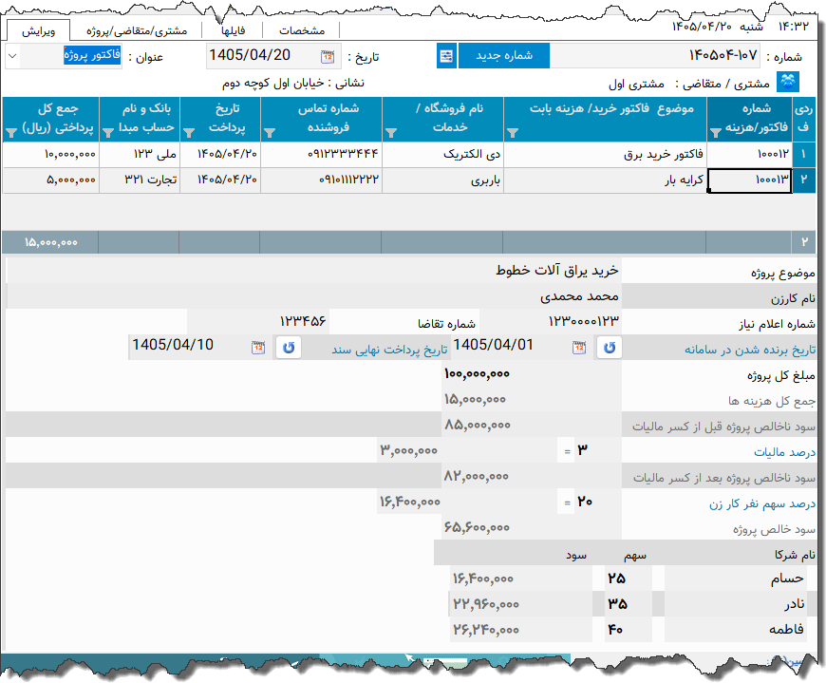Click the tax percent value ۳
The image size is (826, 683).
pos(598,450)
